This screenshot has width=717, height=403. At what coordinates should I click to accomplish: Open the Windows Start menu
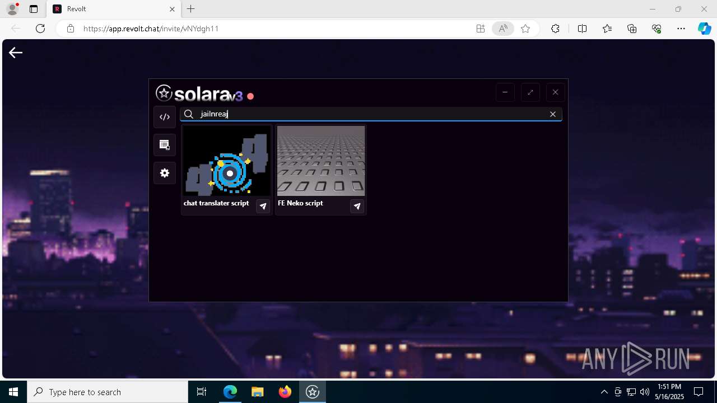pos(13,392)
